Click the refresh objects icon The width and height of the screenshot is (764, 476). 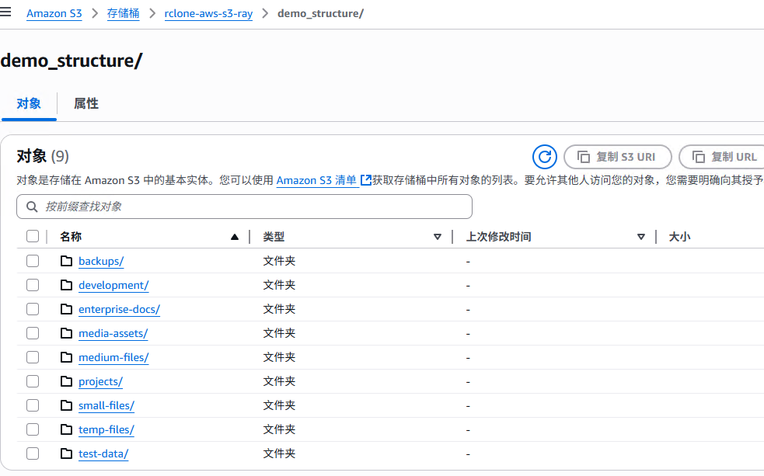(x=544, y=157)
